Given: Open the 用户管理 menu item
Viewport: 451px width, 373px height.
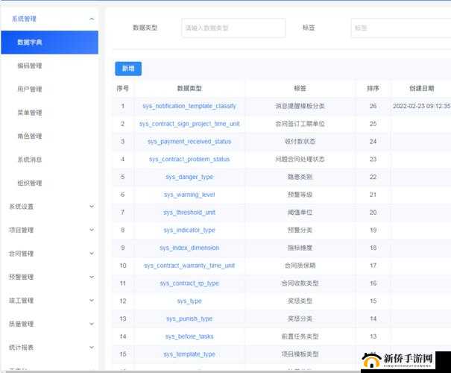Looking at the screenshot, I should [30, 90].
